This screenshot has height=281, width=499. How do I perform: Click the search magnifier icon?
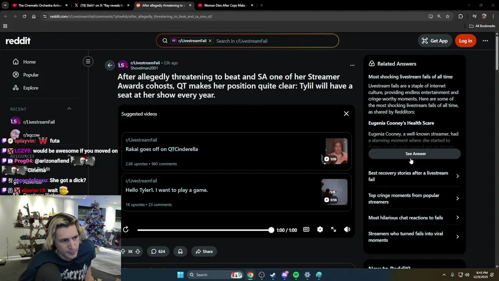(165, 41)
